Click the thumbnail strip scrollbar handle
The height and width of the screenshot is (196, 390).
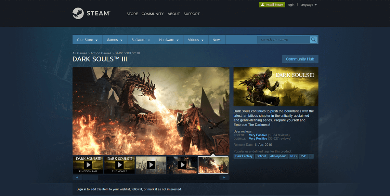[90, 177]
